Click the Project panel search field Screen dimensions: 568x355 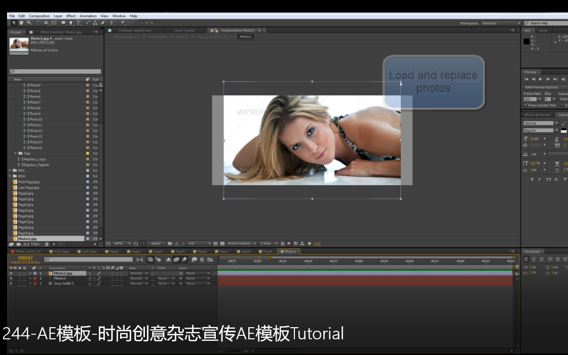pos(55,72)
